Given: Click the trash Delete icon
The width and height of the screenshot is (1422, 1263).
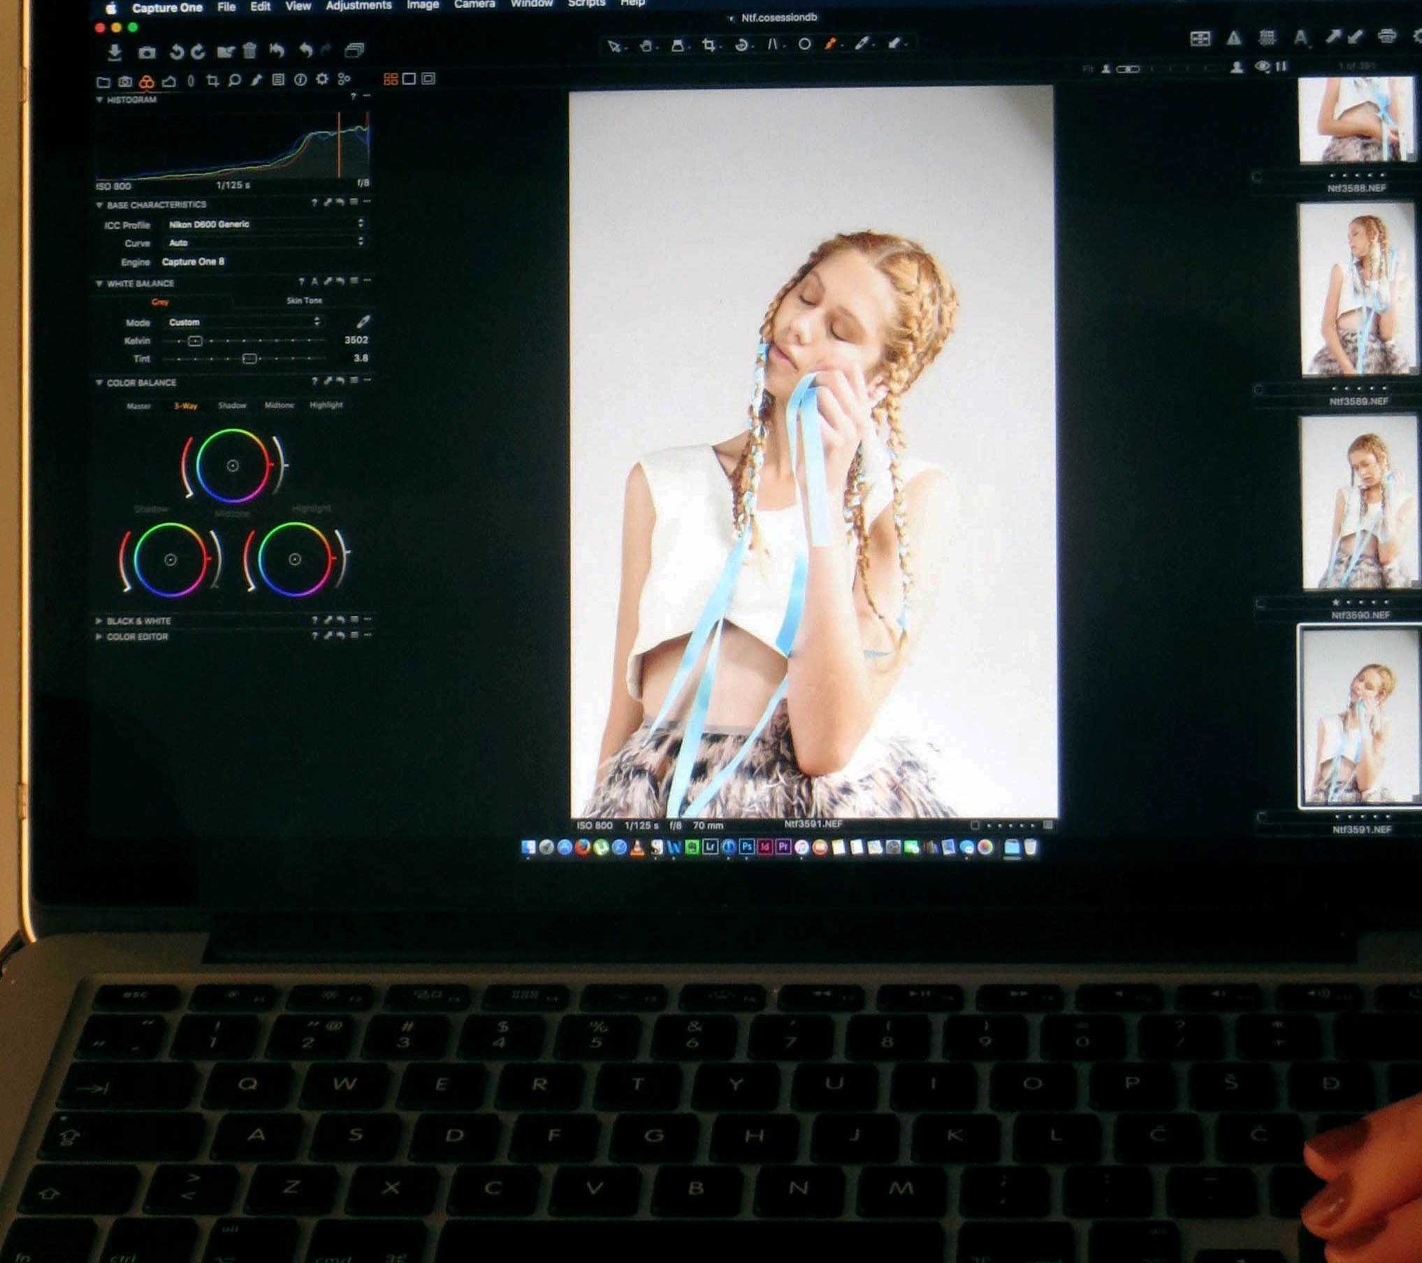Looking at the screenshot, I should (249, 50).
